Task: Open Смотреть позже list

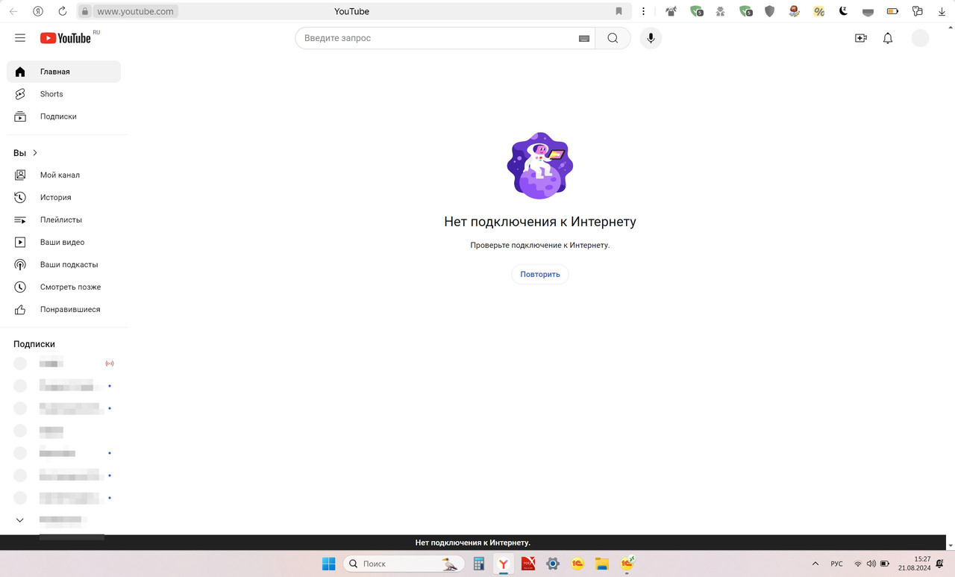Action: (63, 287)
